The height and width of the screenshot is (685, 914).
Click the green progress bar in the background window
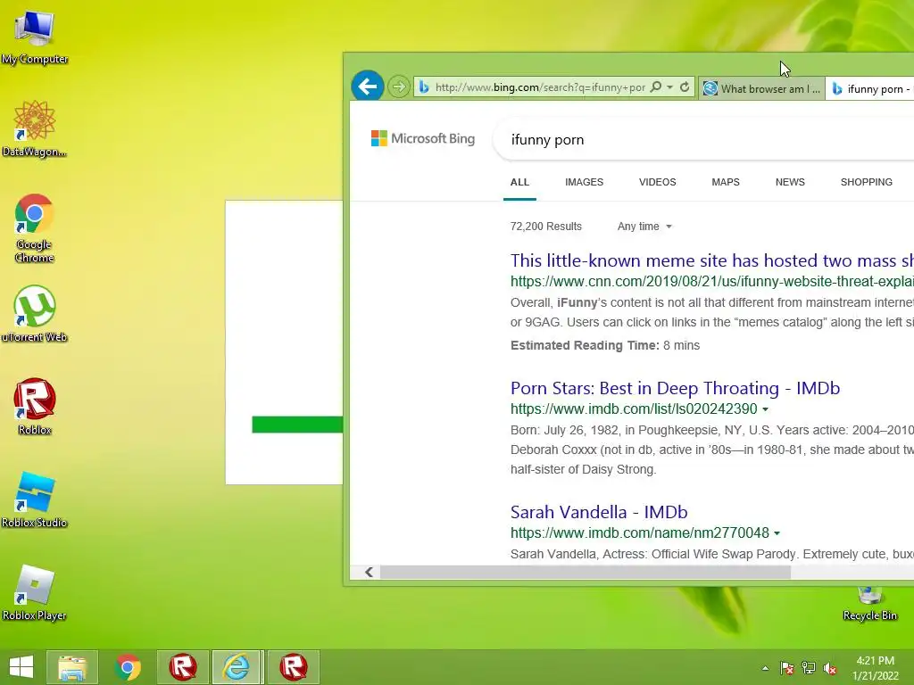pos(297,425)
